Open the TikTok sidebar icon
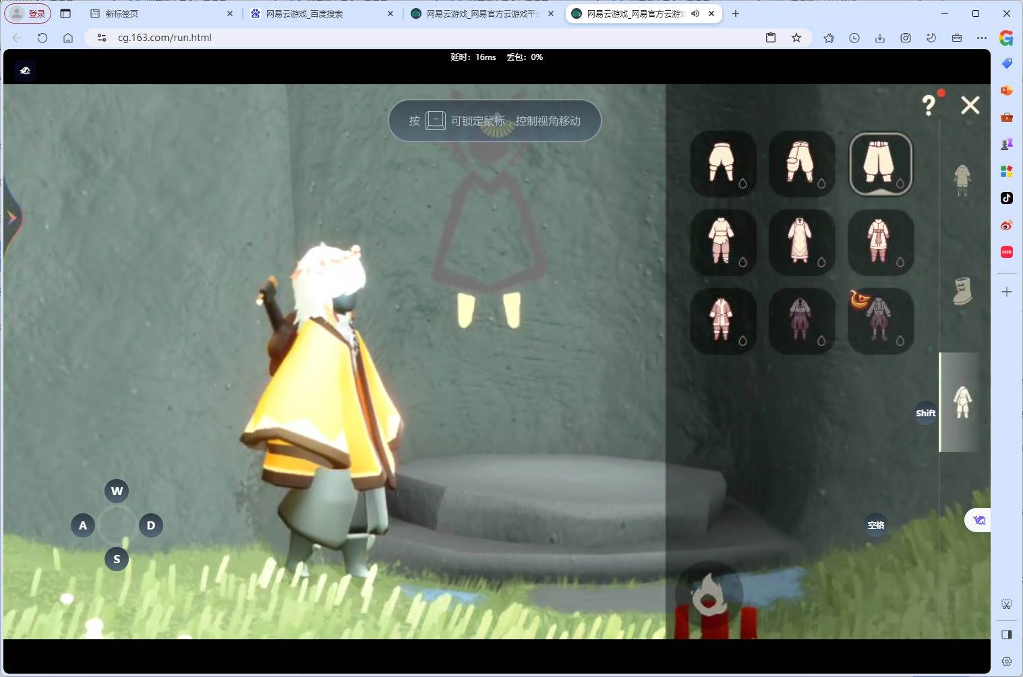This screenshot has width=1023, height=677. click(x=1007, y=198)
